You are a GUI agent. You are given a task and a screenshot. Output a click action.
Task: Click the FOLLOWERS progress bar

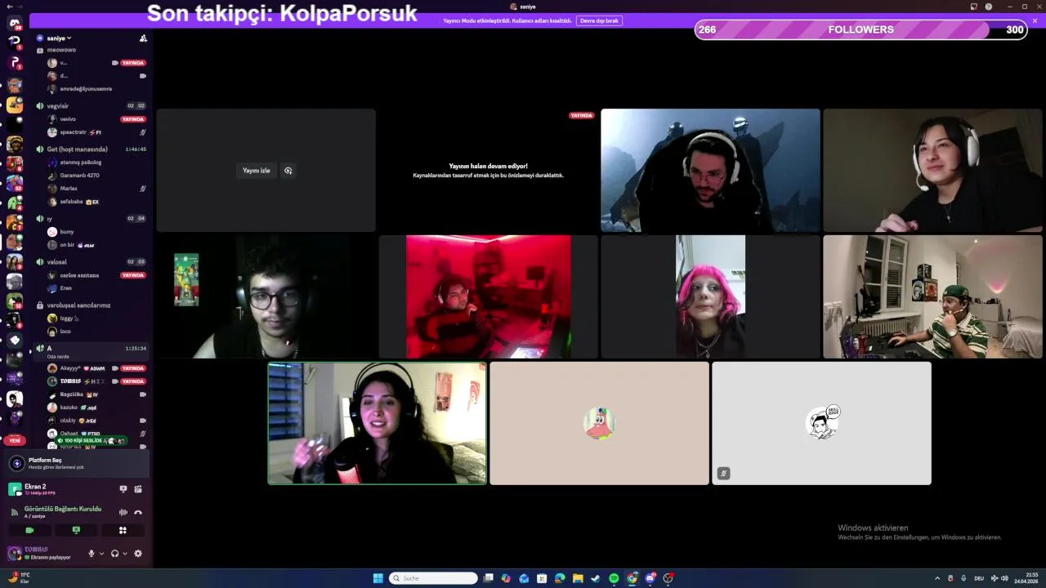861,29
